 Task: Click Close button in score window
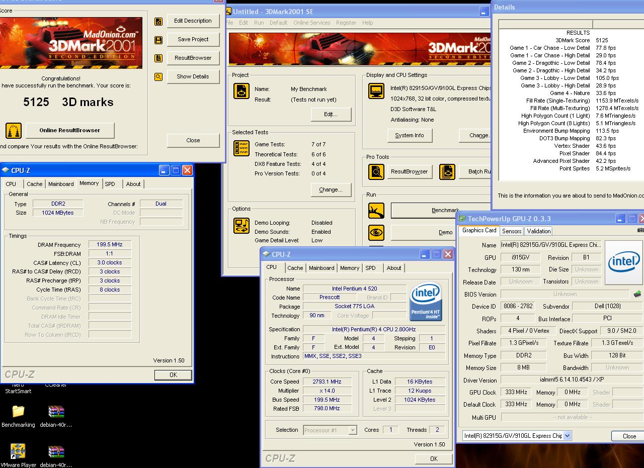(193, 140)
